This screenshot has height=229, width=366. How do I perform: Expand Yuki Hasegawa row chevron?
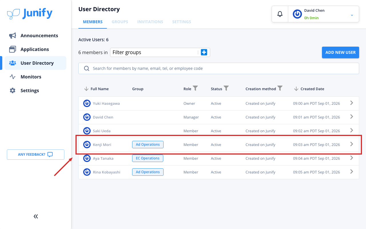(x=352, y=103)
